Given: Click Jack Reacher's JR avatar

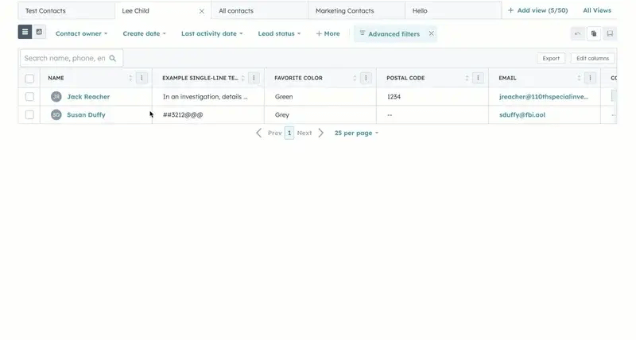Looking at the screenshot, I should pos(56,96).
